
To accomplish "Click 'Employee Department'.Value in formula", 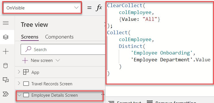I will tap(171, 60).
